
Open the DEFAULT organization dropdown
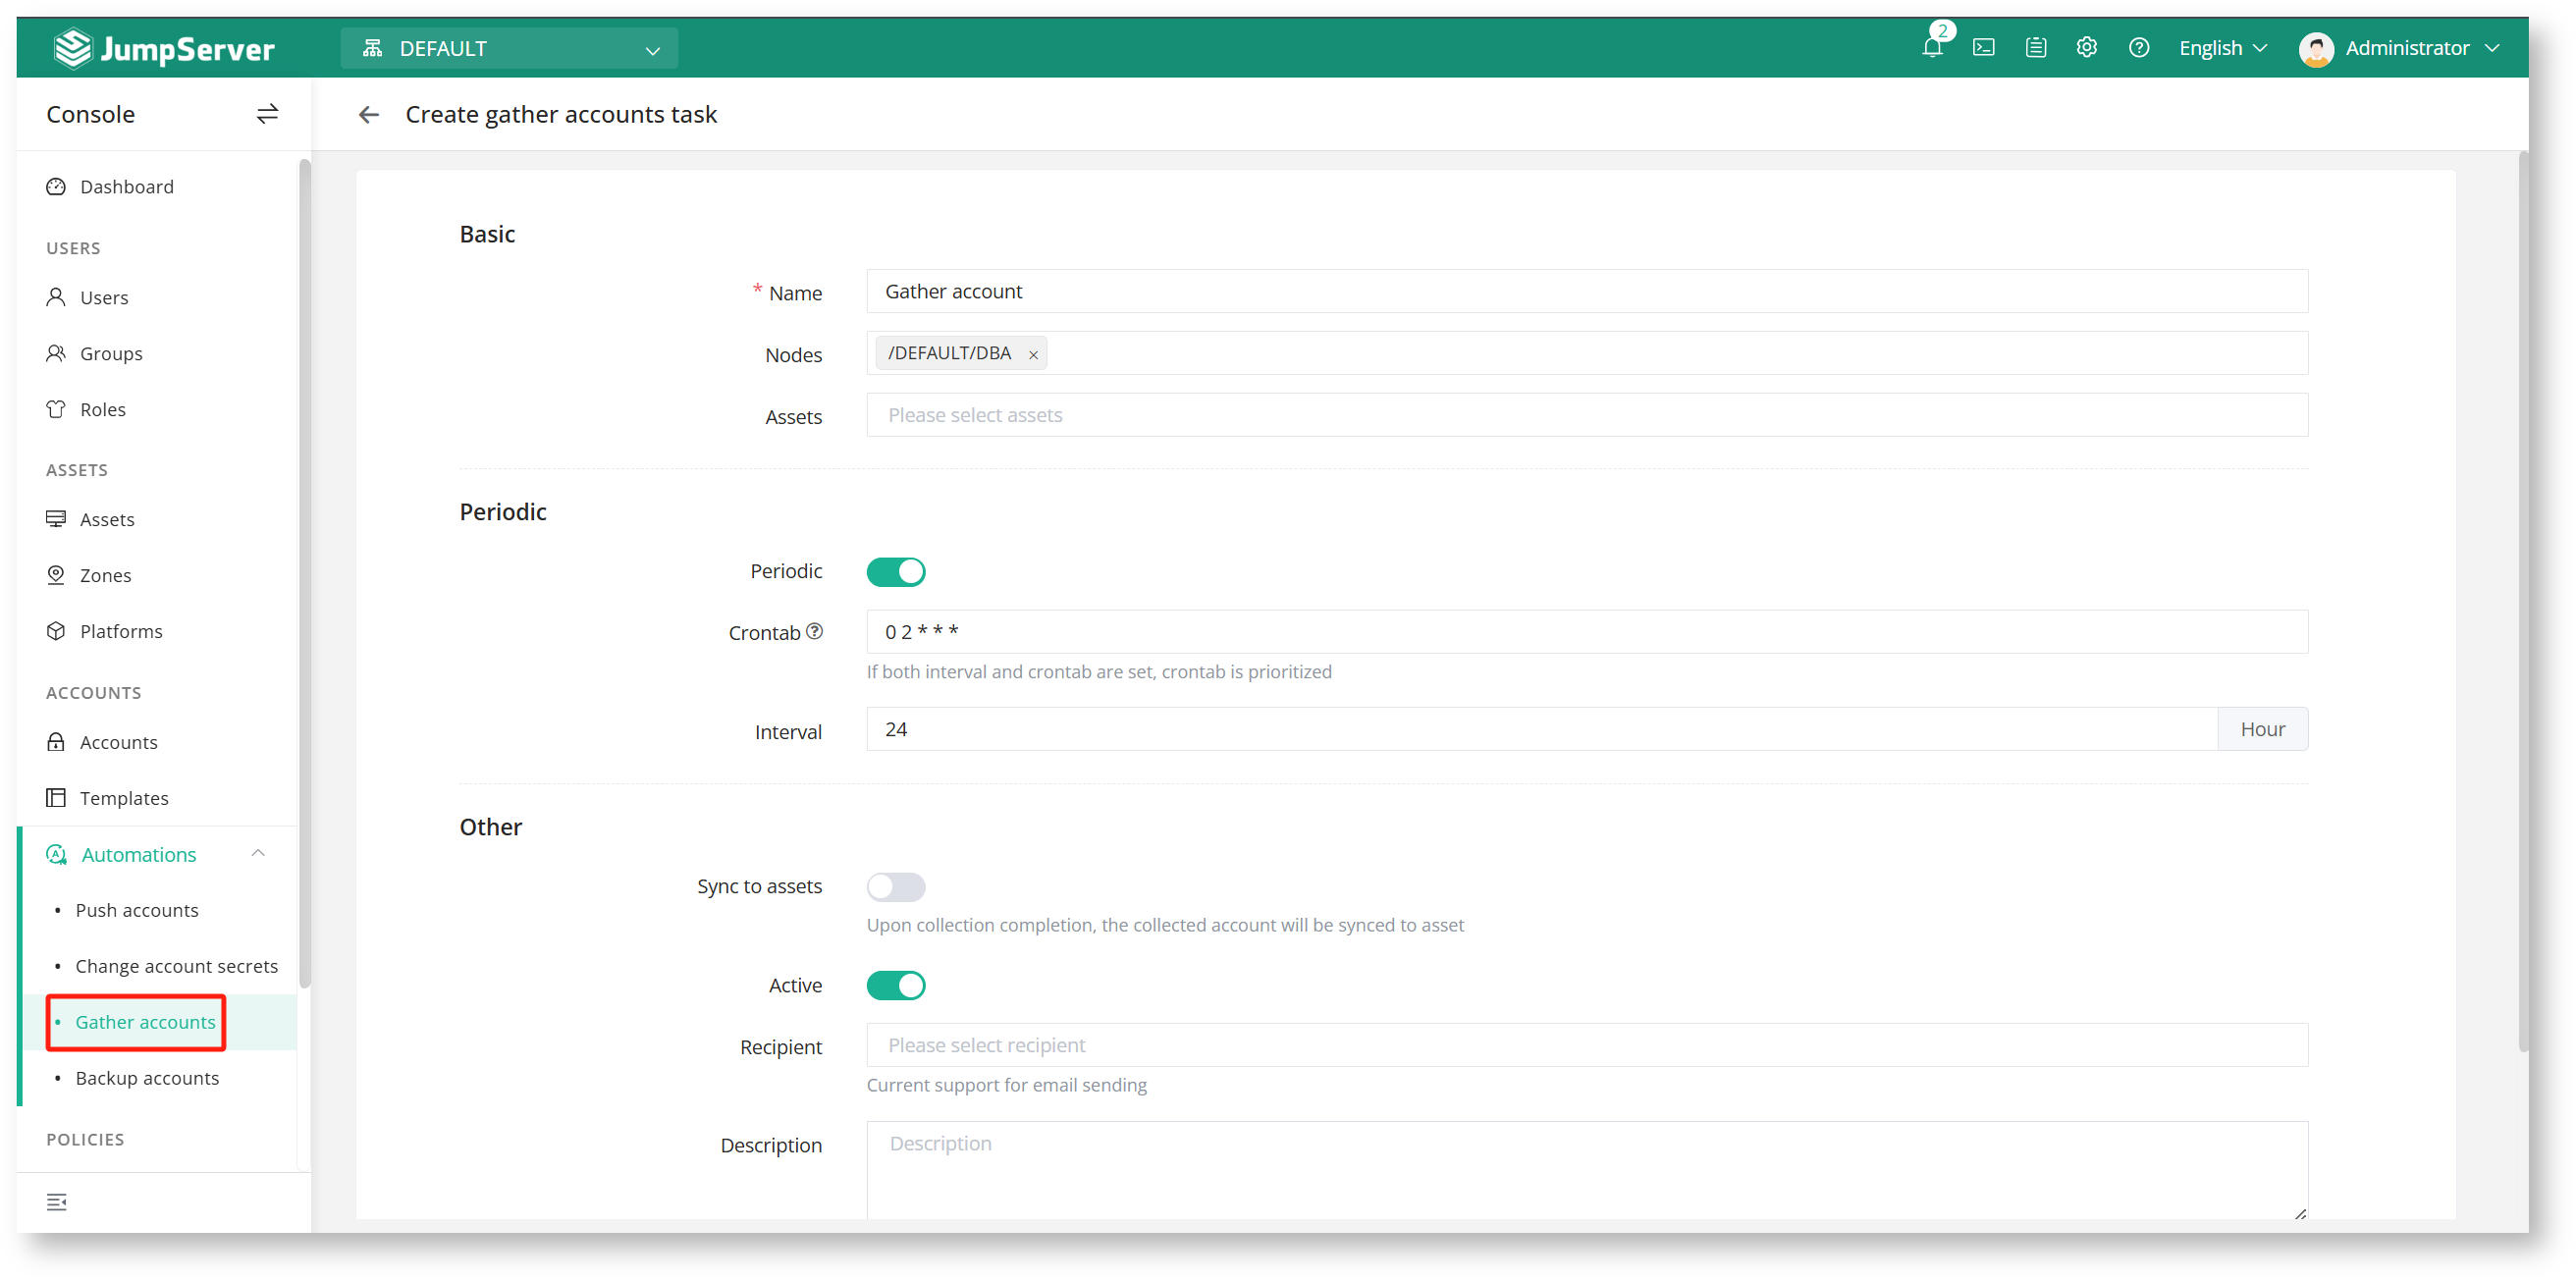509,48
